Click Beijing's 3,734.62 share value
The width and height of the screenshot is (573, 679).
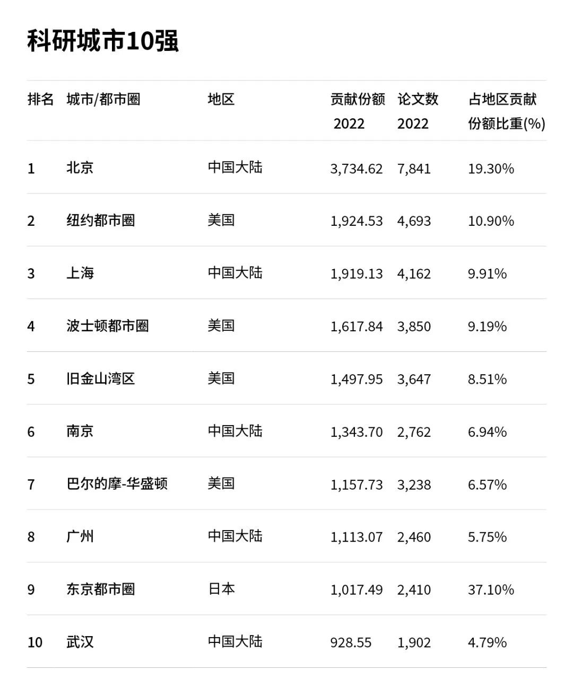(356, 169)
